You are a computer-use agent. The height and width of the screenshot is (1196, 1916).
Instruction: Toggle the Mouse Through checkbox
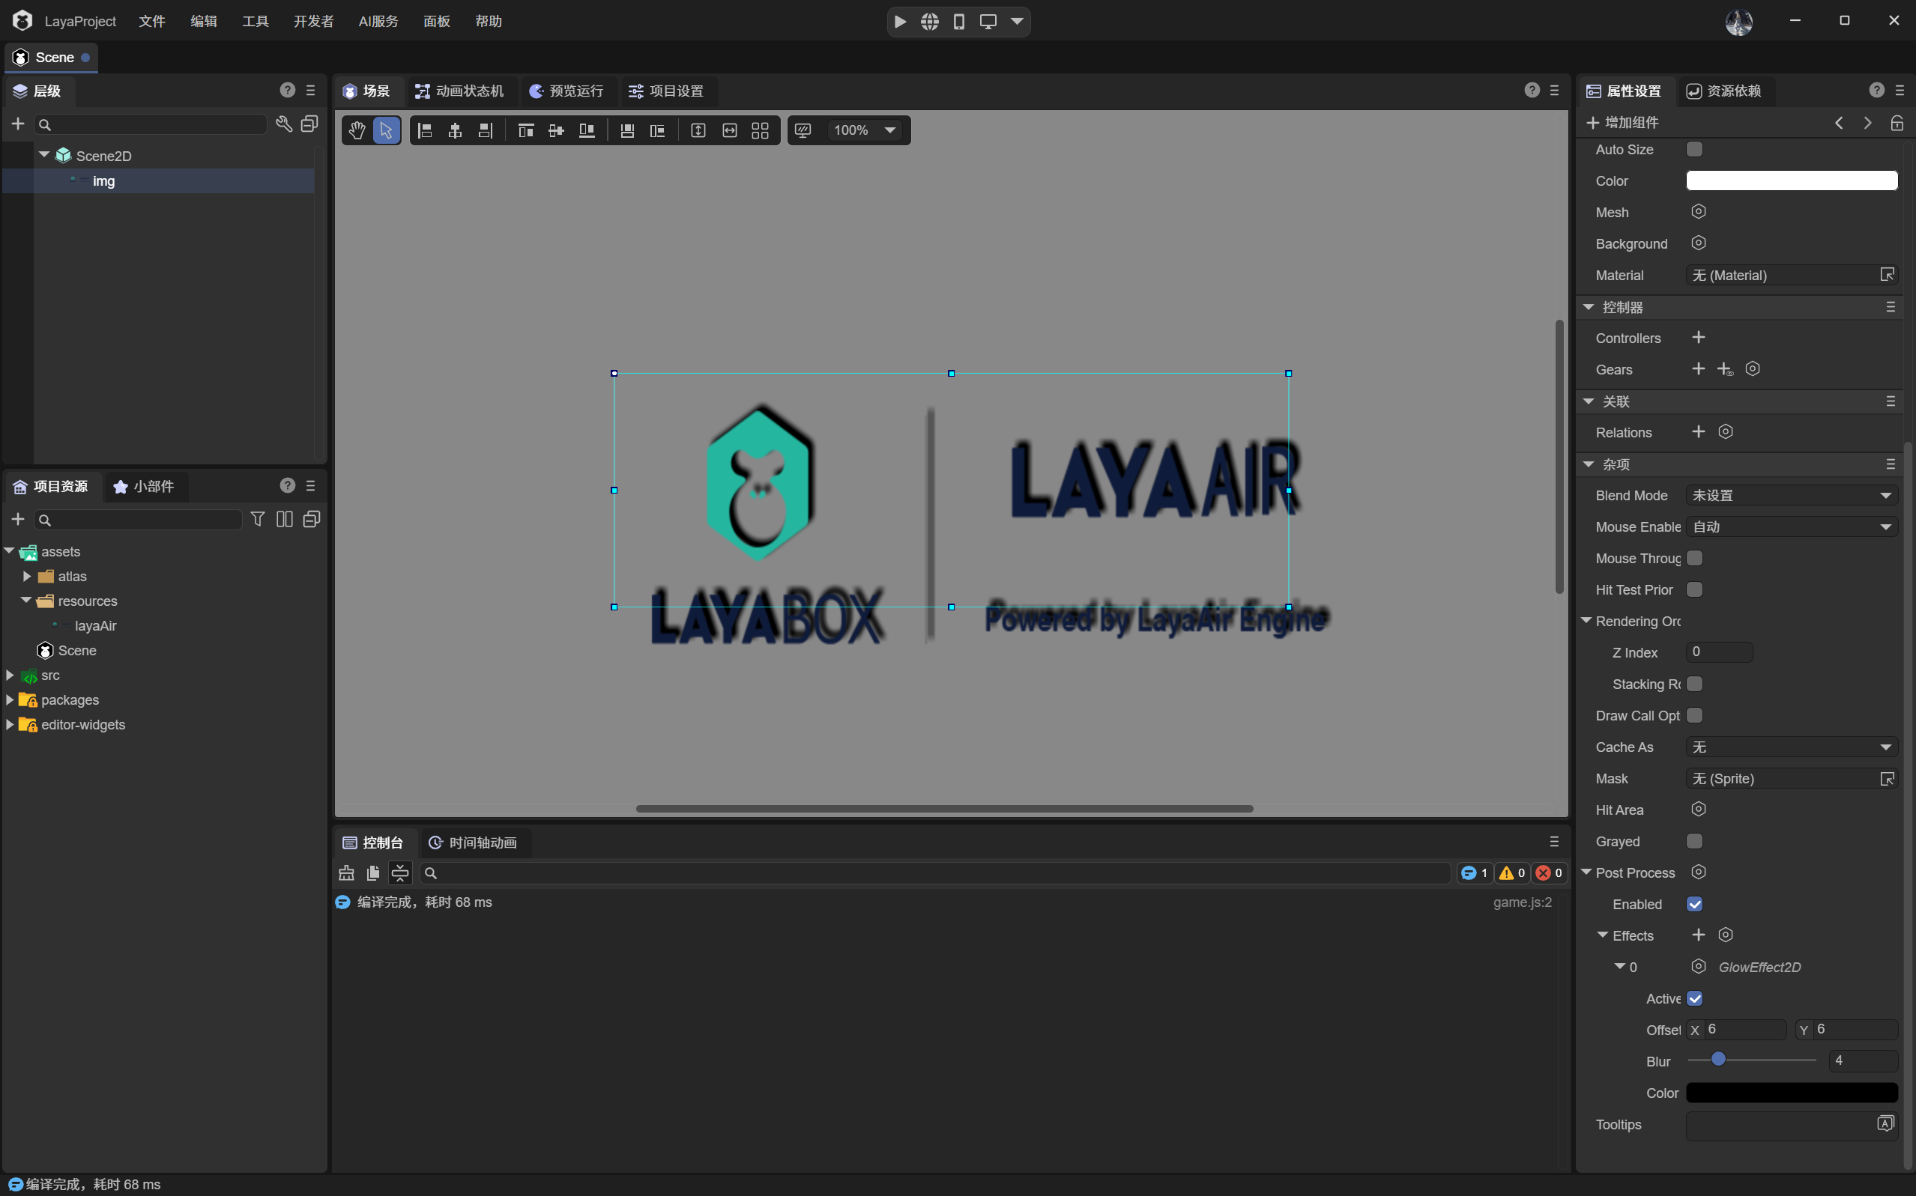click(1694, 558)
